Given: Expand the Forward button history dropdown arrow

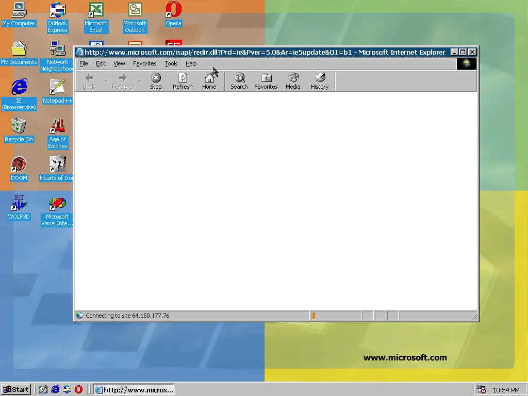Looking at the screenshot, I should 139,81.
